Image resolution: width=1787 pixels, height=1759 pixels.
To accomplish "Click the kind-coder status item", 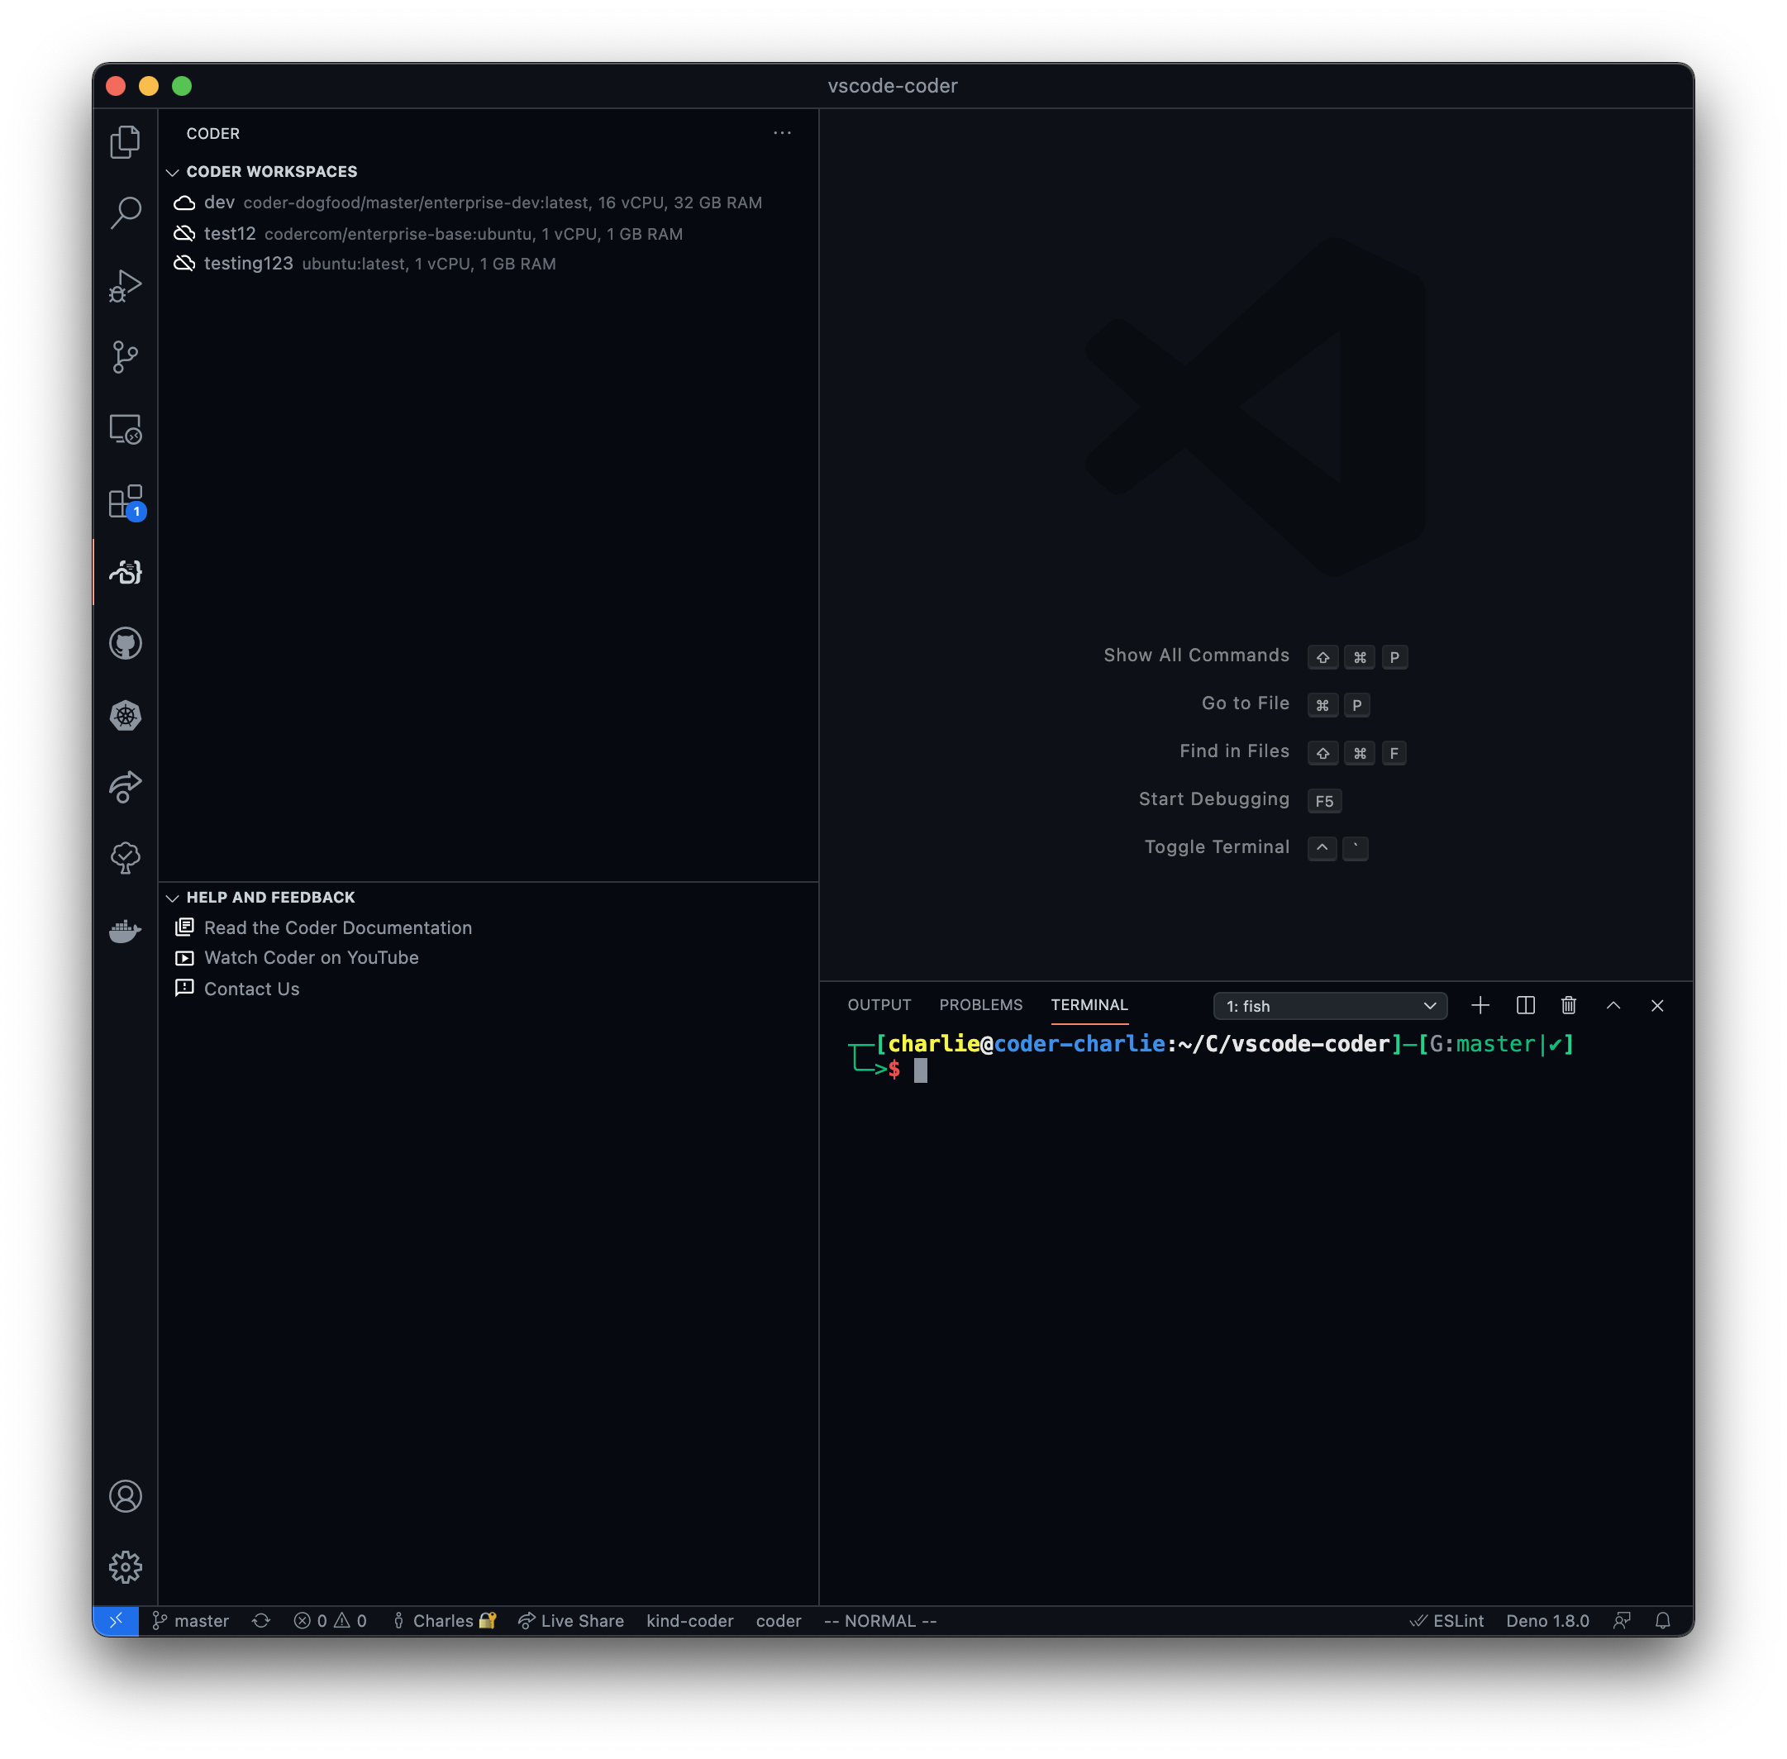I will pos(689,1620).
